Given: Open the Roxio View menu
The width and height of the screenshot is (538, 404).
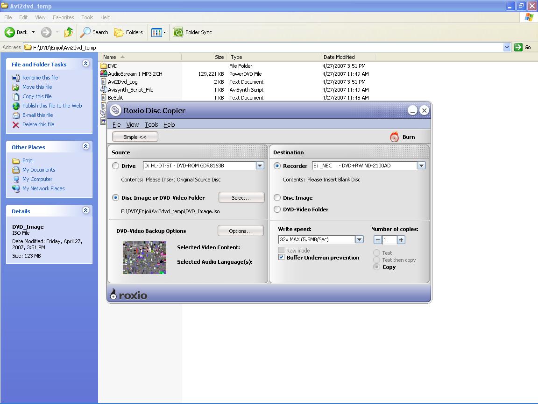Looking at the screenshot, I should click(x=133, y=125).
